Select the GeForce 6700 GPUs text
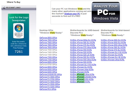The height and width of the screenshot is (91, 131). click(48, 65)
